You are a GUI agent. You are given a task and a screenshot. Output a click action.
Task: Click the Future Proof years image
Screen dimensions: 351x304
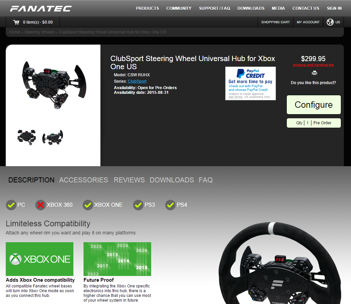[117, 259]
